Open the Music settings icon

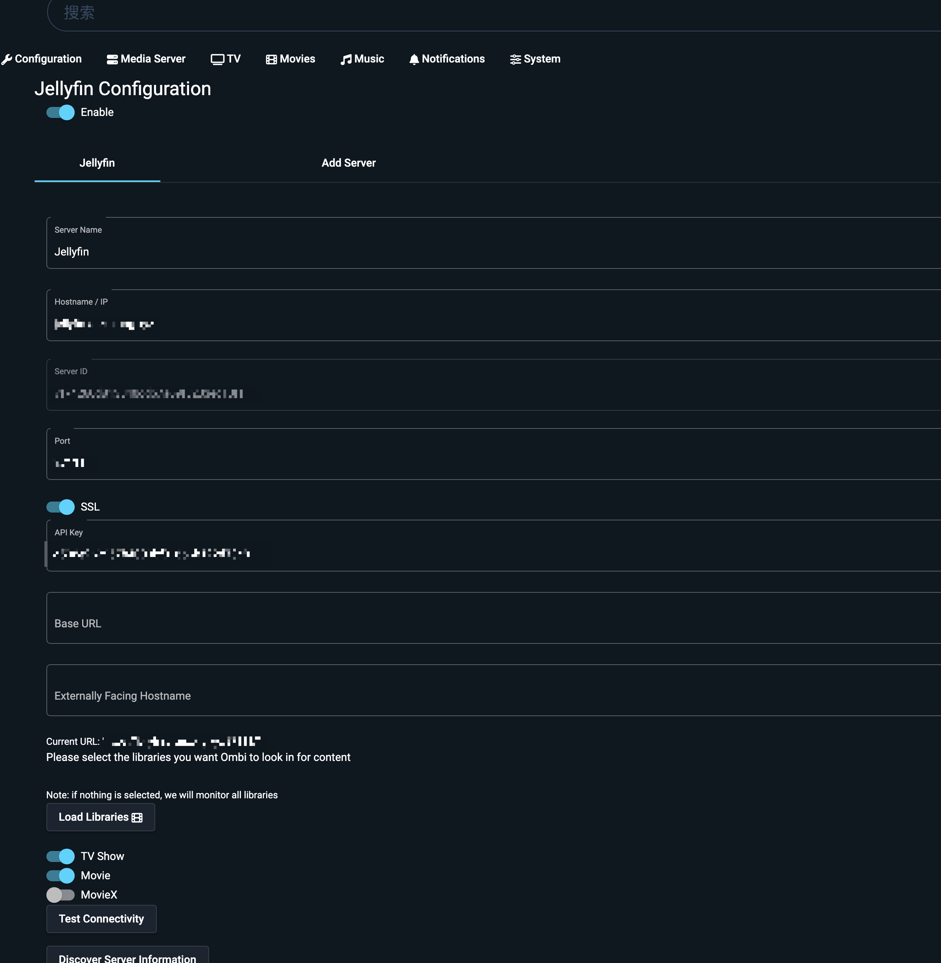click(x=346, y=59)
